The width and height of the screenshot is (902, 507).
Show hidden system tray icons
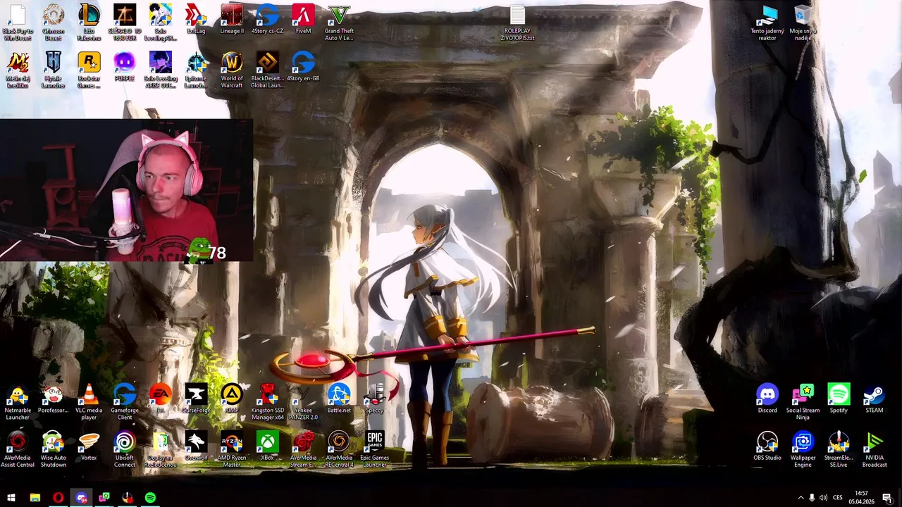coord(801,498)
